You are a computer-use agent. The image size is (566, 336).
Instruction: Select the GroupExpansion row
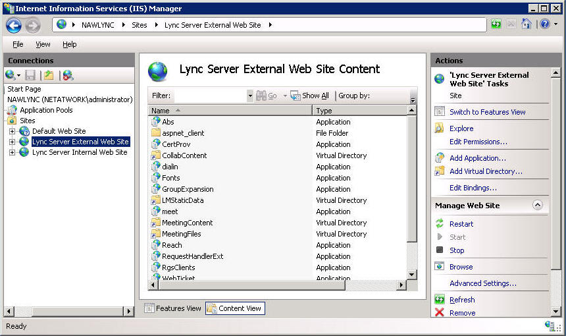point(278,189)
